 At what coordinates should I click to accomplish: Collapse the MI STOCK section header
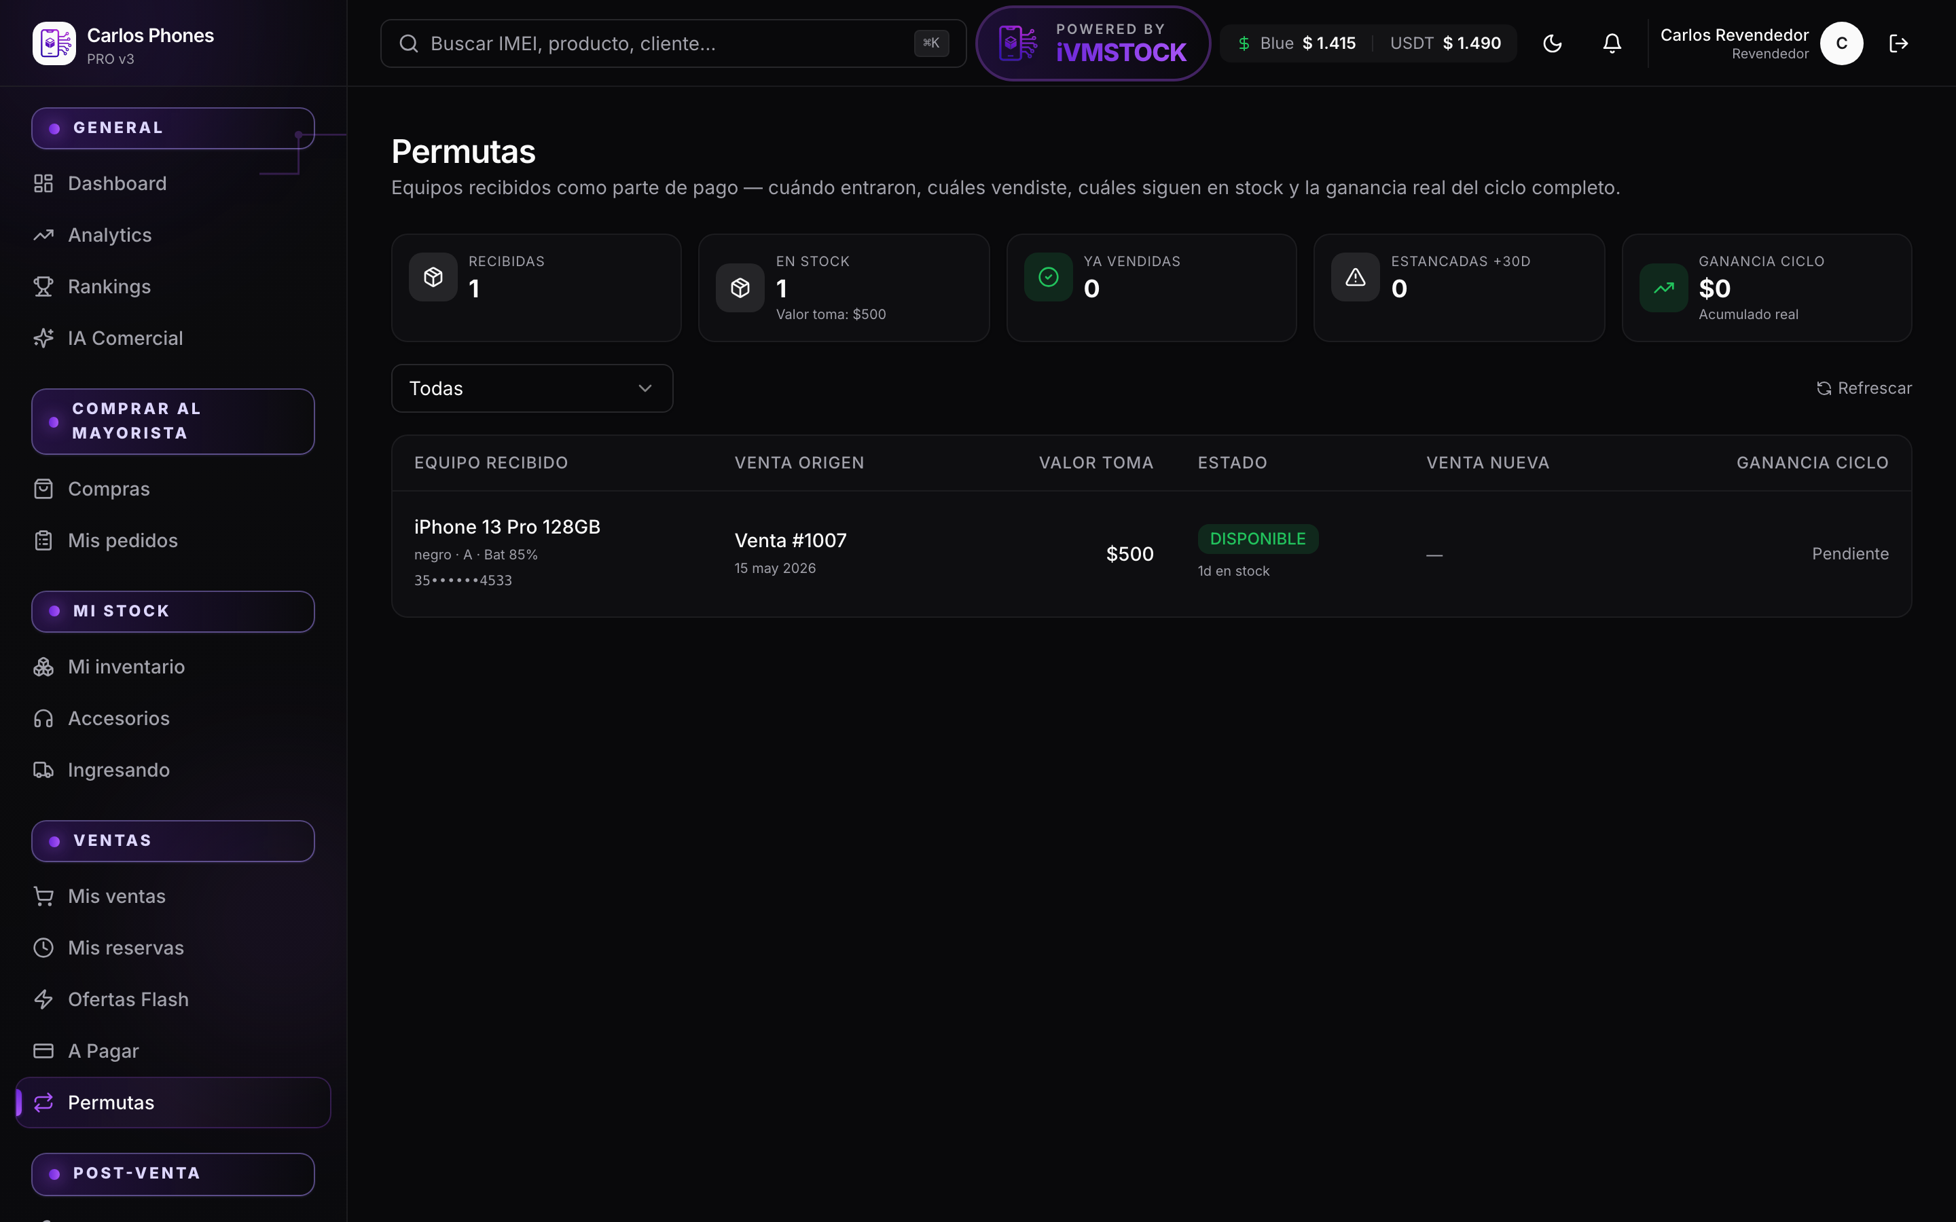point(173,612)
